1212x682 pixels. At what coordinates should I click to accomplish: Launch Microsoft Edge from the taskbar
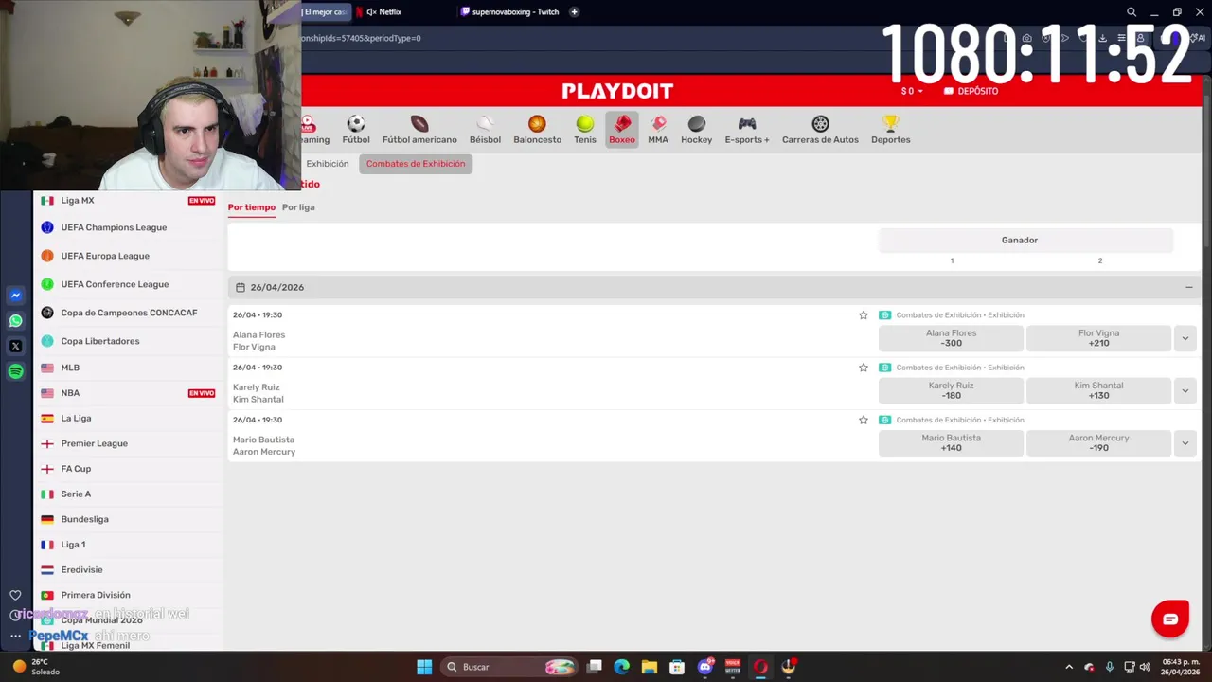coord(621,667)
